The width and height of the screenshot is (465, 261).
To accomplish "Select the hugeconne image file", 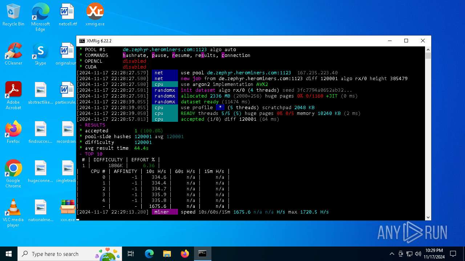I will [40, 172].
